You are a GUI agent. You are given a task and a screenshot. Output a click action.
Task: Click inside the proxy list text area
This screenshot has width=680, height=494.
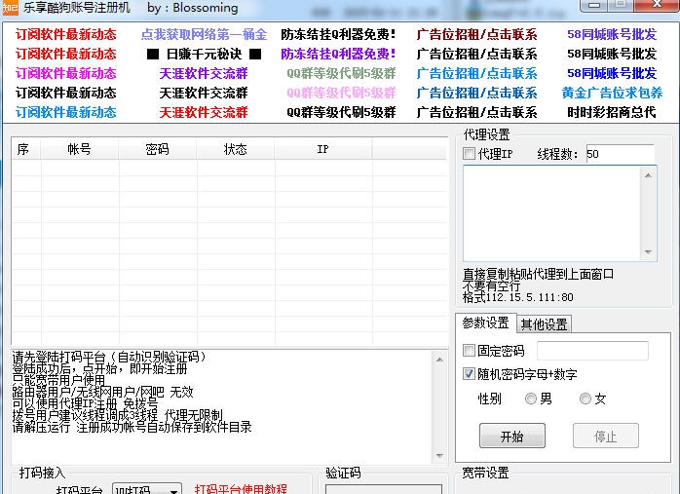tap(552, 213)
